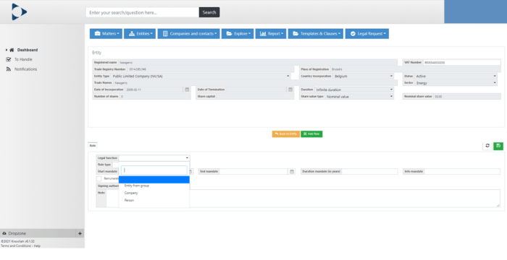Open the Entity Type dropdown
The image size is (507, 260).
pyautogui.click(x=201, y=76)
